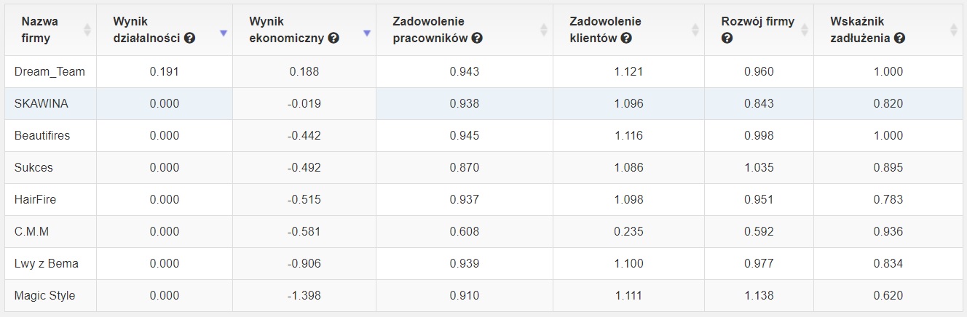Screen dimensions: 967x317
Task: Select the C.M.M company cell
Action: tap(51, 231)
